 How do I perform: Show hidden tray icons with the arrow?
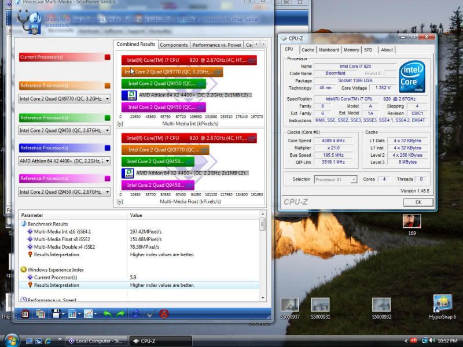(x=406, y=341)
